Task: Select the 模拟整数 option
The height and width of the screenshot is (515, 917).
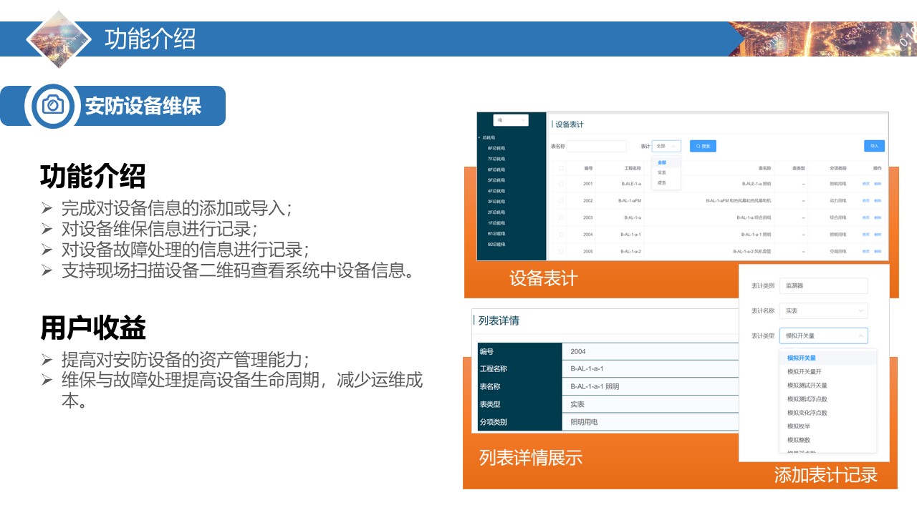Action: click(x=827, y=439)
